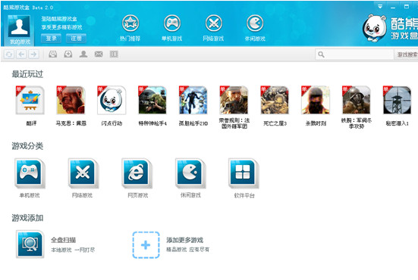Start 全盘扫描 full disk scan
This screenshot has width=418, height=280.
point(30,244)
